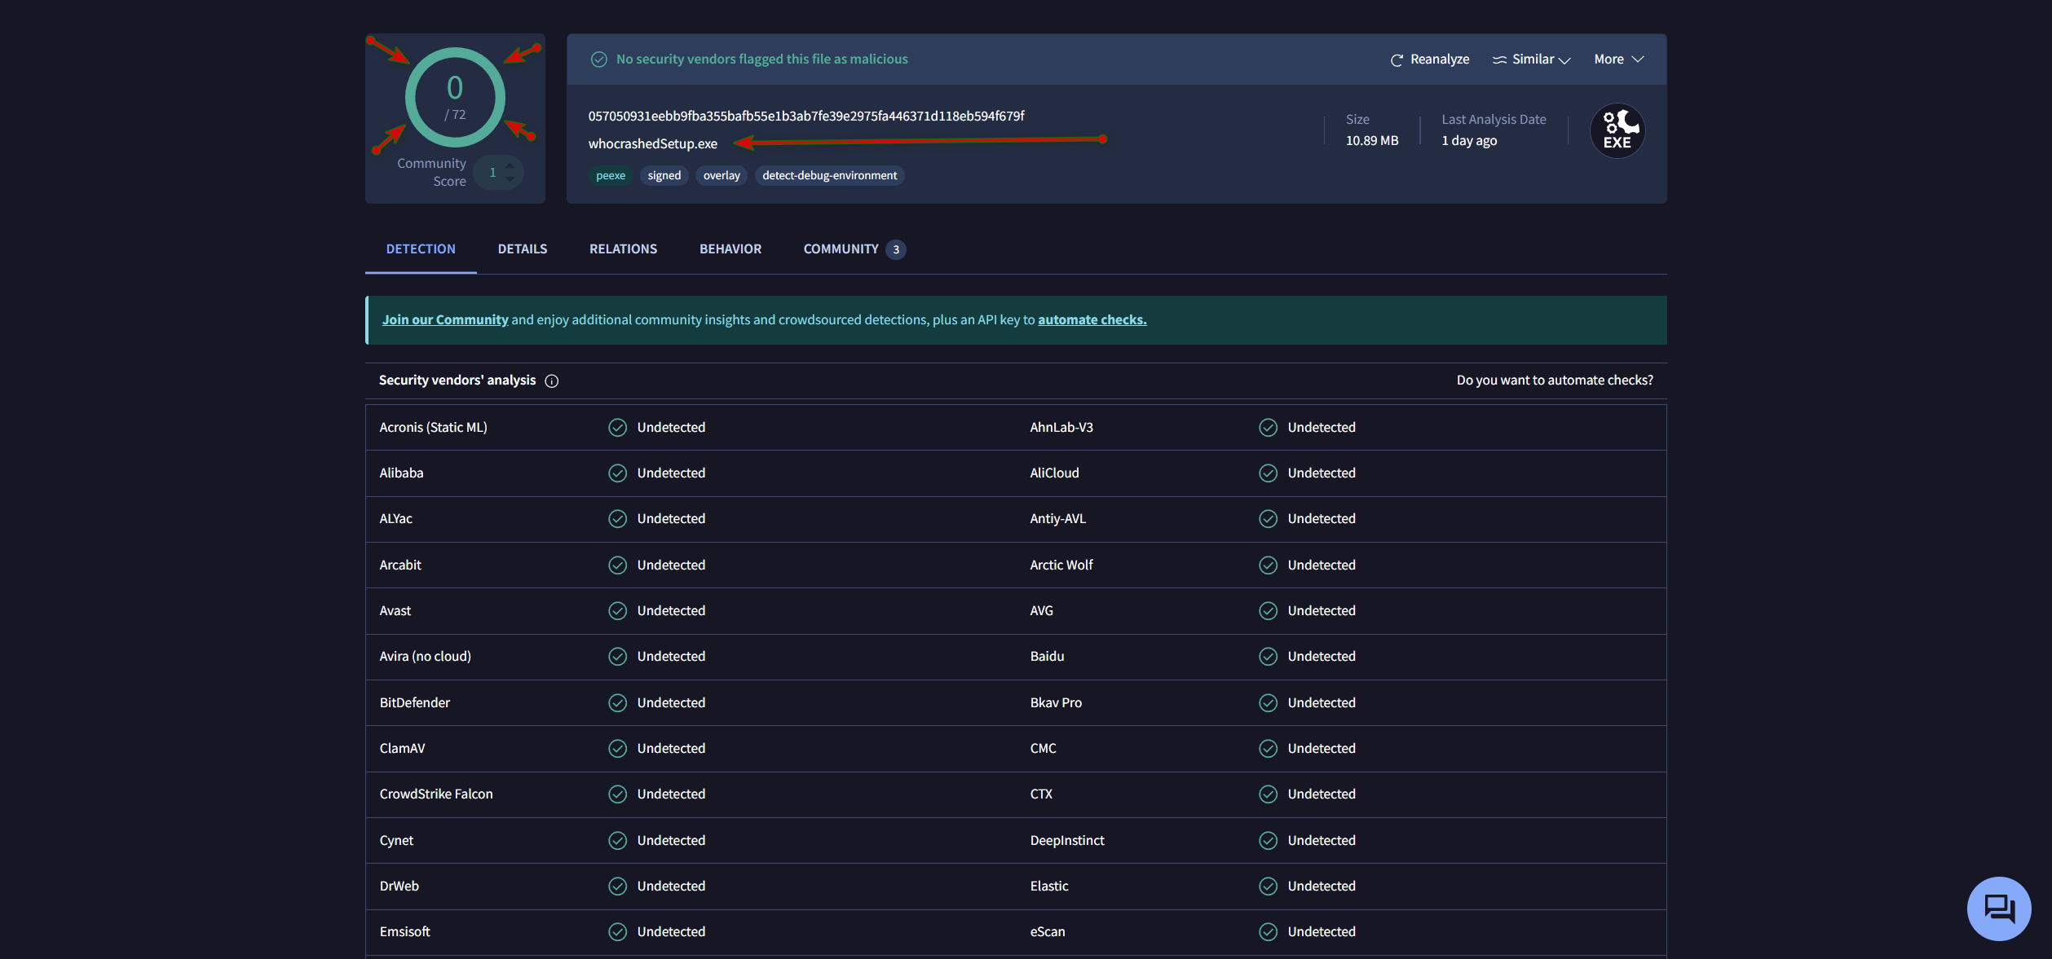Go to the Behavior tab

tap(730, 249)
